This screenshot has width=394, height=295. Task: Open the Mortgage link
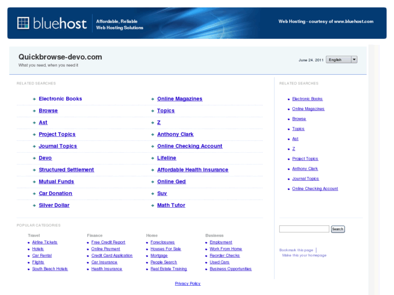click(159, 255)
